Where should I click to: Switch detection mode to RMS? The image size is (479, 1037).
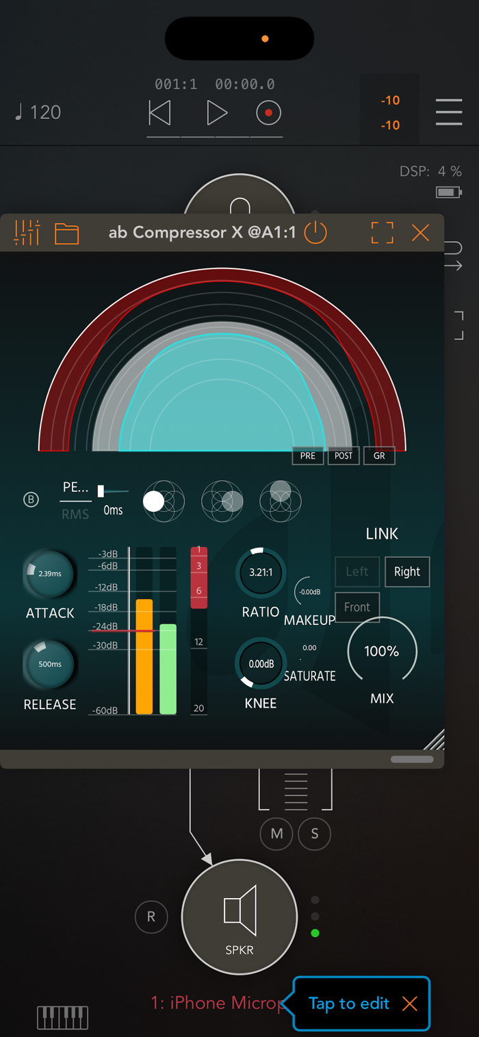[75, 514]
